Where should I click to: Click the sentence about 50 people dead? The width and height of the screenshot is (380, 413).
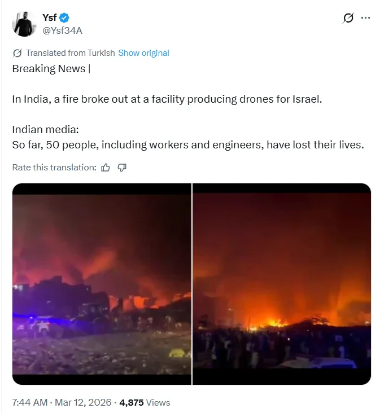pyautogui.click(x=188, y=144)
